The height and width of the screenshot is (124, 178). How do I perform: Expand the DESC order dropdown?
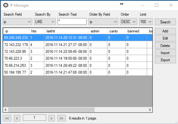coord(129,22)
